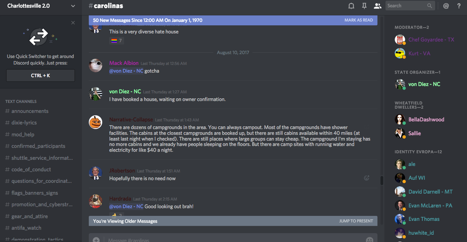Open von Diez - NC member profile

pyautogui.click(x=424, y=84)
